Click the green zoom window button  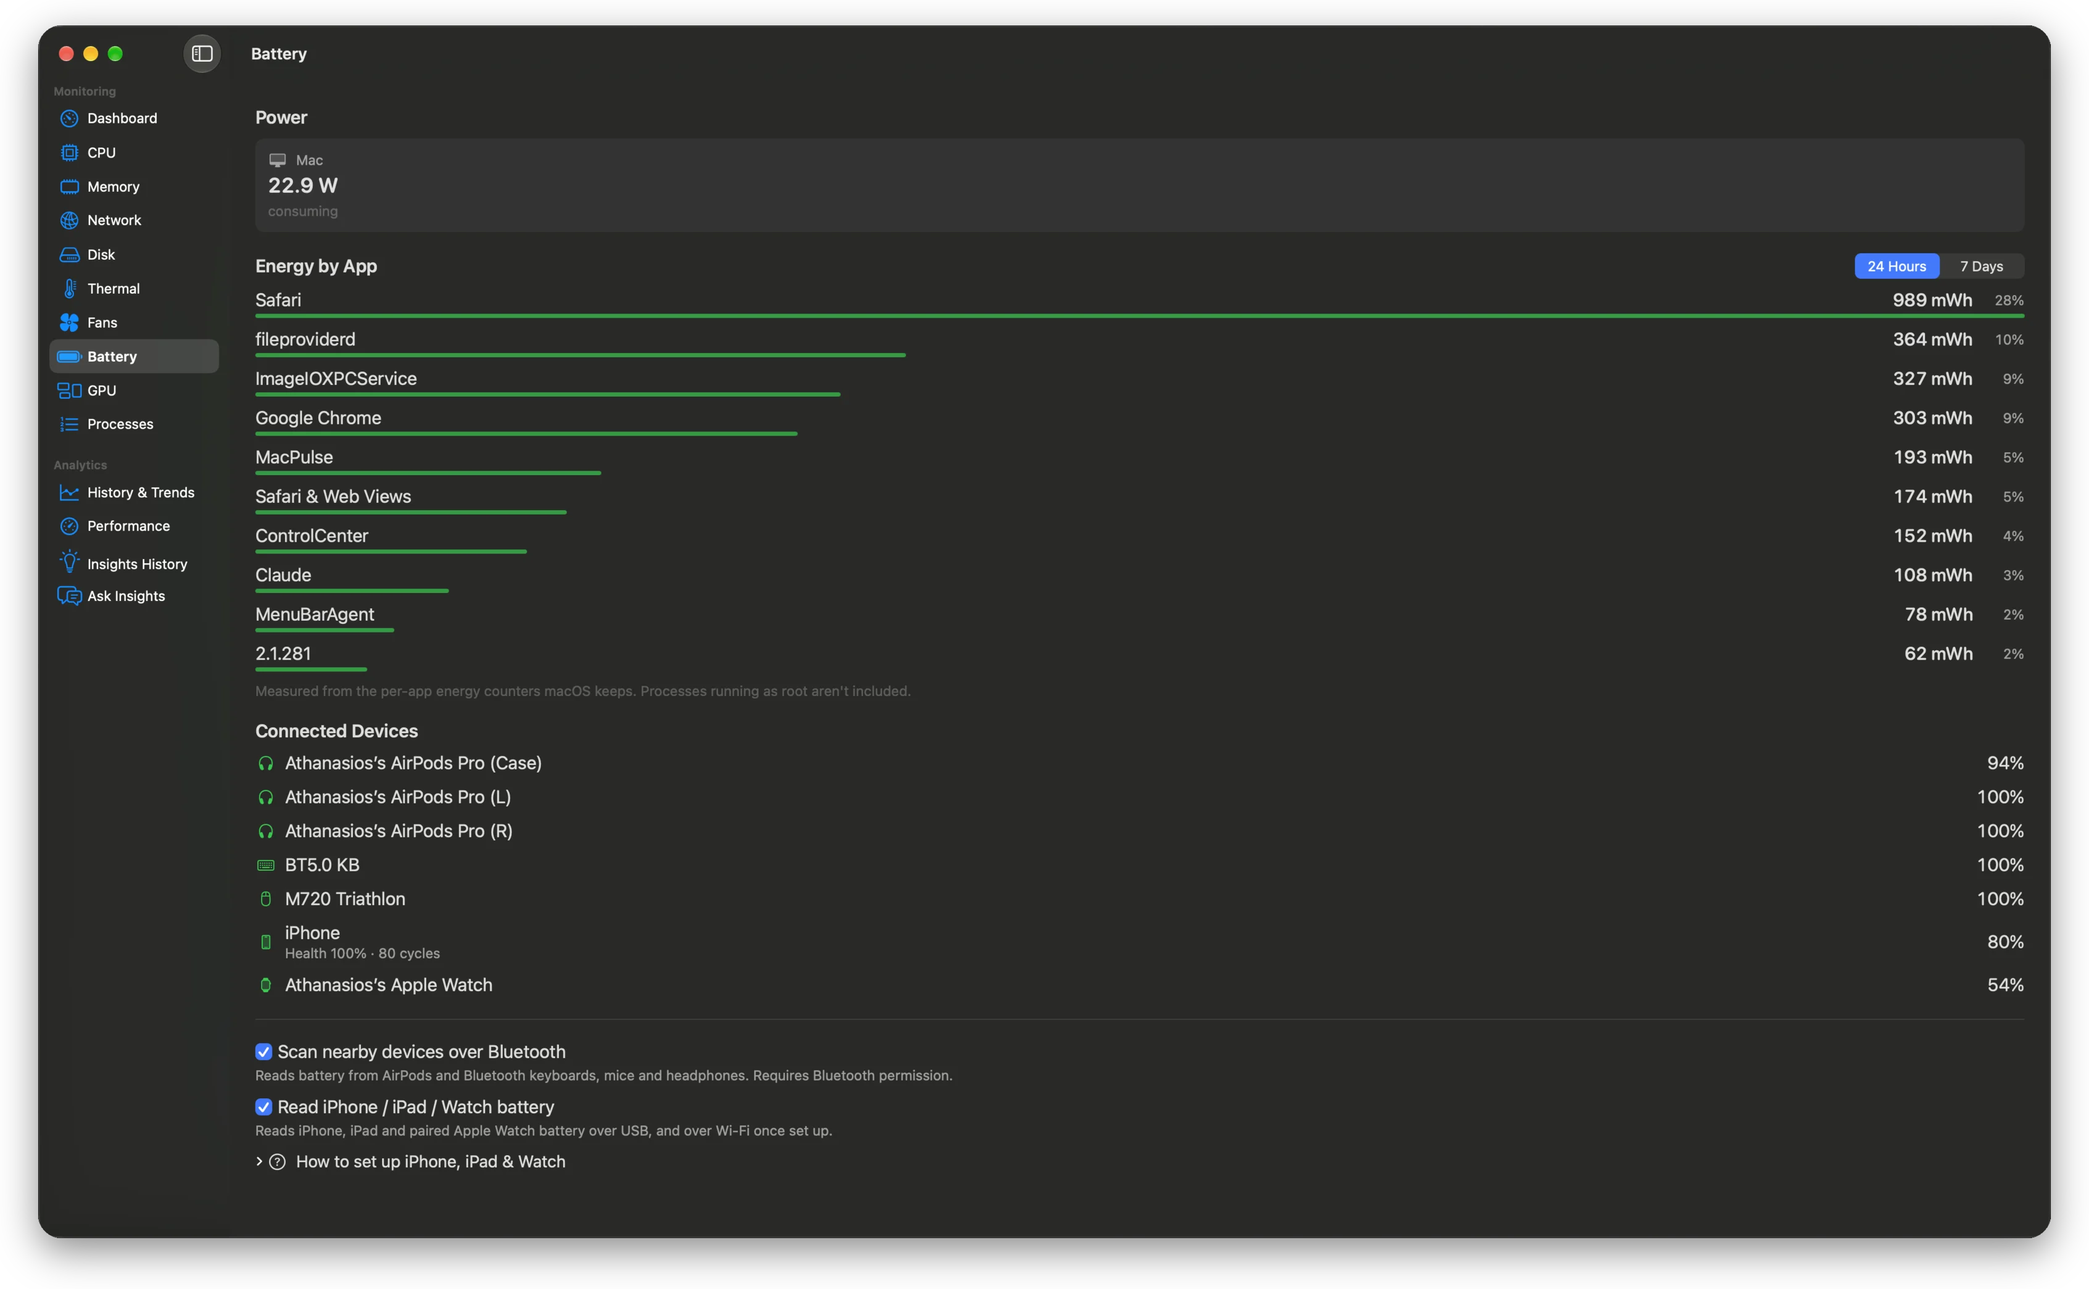[x=115, y=54]
